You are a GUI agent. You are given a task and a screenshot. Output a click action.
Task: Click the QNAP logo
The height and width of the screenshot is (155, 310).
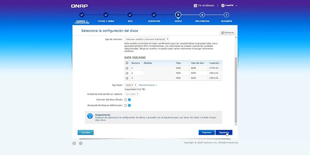tap(79, 6)
